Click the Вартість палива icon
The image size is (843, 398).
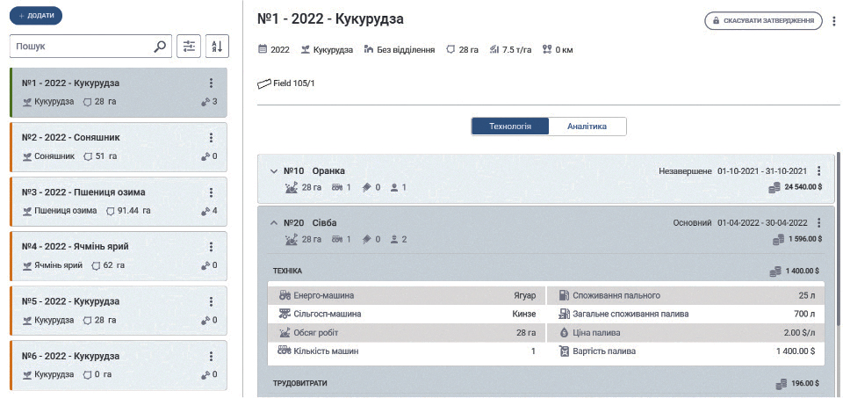click(564, 351)
